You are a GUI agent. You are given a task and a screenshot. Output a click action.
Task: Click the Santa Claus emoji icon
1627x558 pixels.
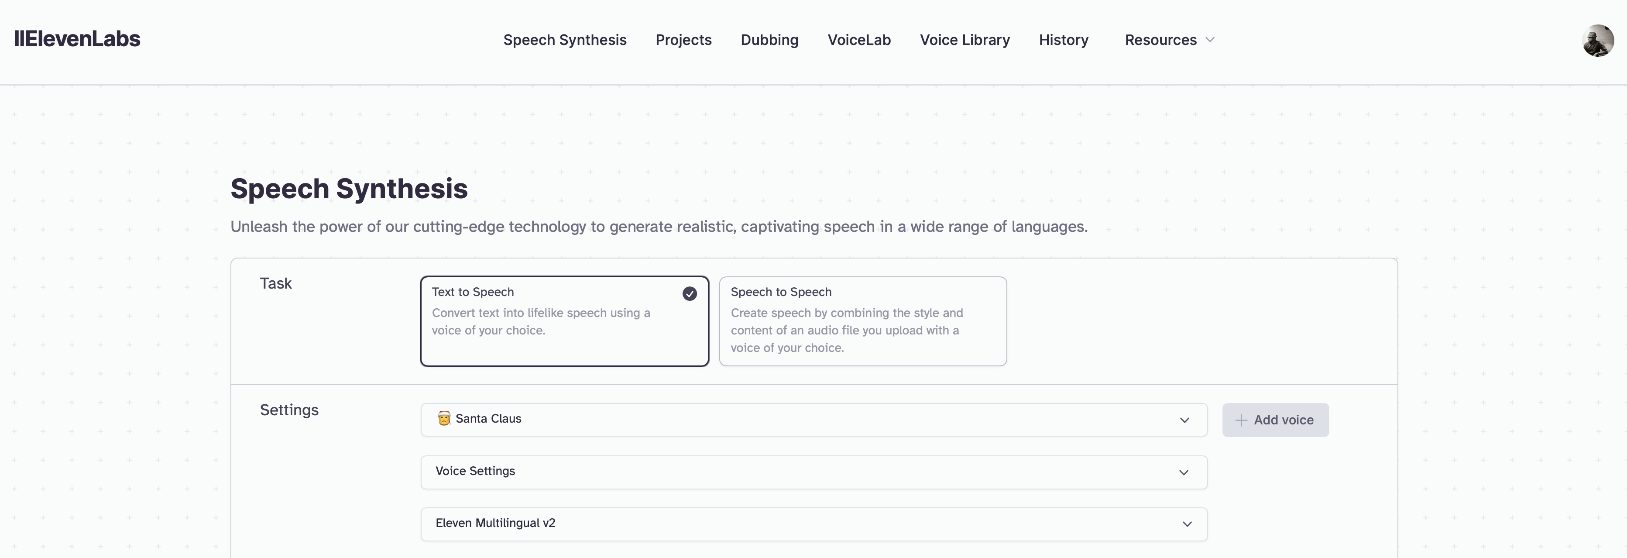[444, 418]
